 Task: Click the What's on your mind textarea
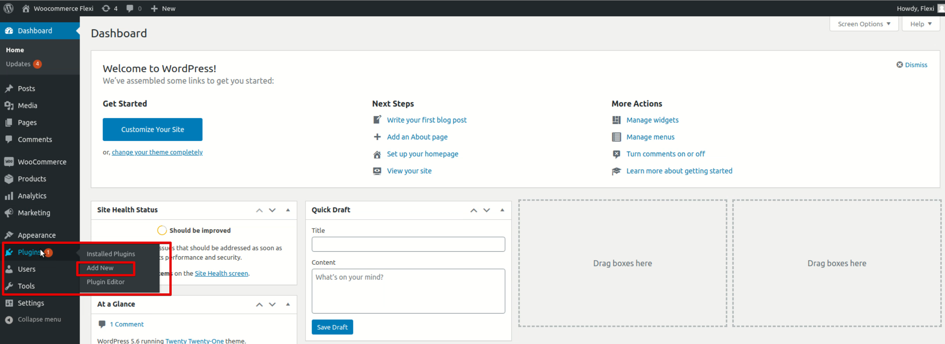pyautogui.click(x=408, y=291)
